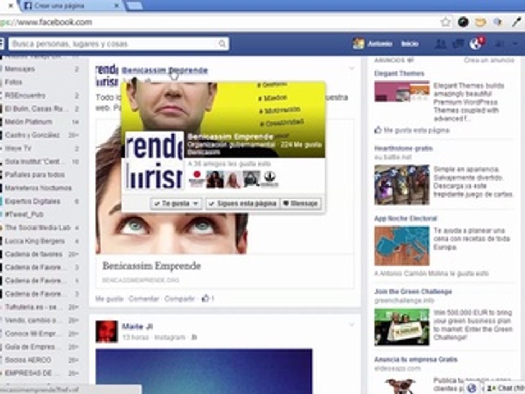Click App Noche Electoral map thumbnail
525x394 pixels.
(x=402, y=246)
